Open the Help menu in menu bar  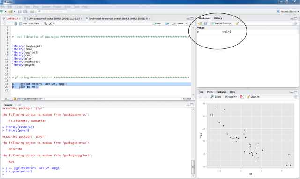85,7
